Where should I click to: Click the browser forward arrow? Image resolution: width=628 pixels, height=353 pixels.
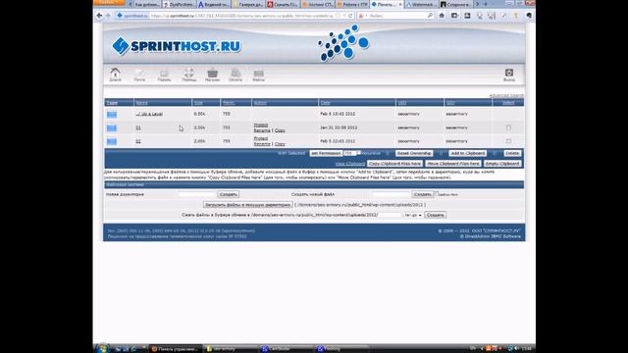tap(107, 16)
